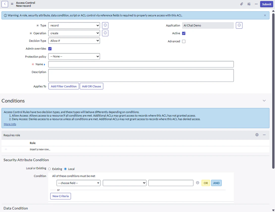Click into the Description text area
The image size is (275, 212).
[141, 75]
